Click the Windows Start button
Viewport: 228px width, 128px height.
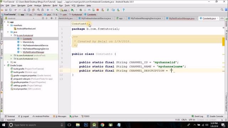3,125
